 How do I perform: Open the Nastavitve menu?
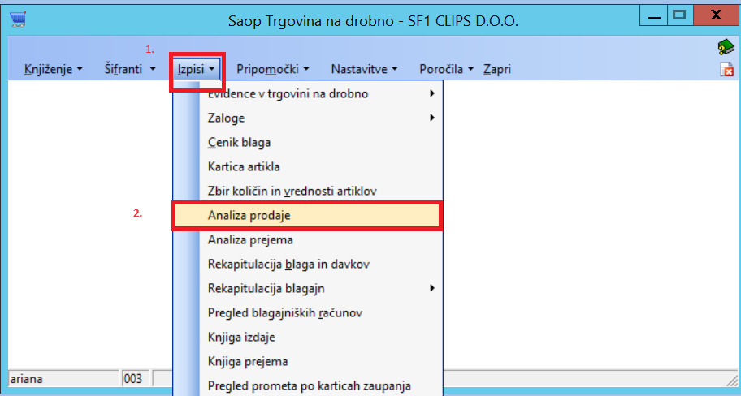[364, 70]
